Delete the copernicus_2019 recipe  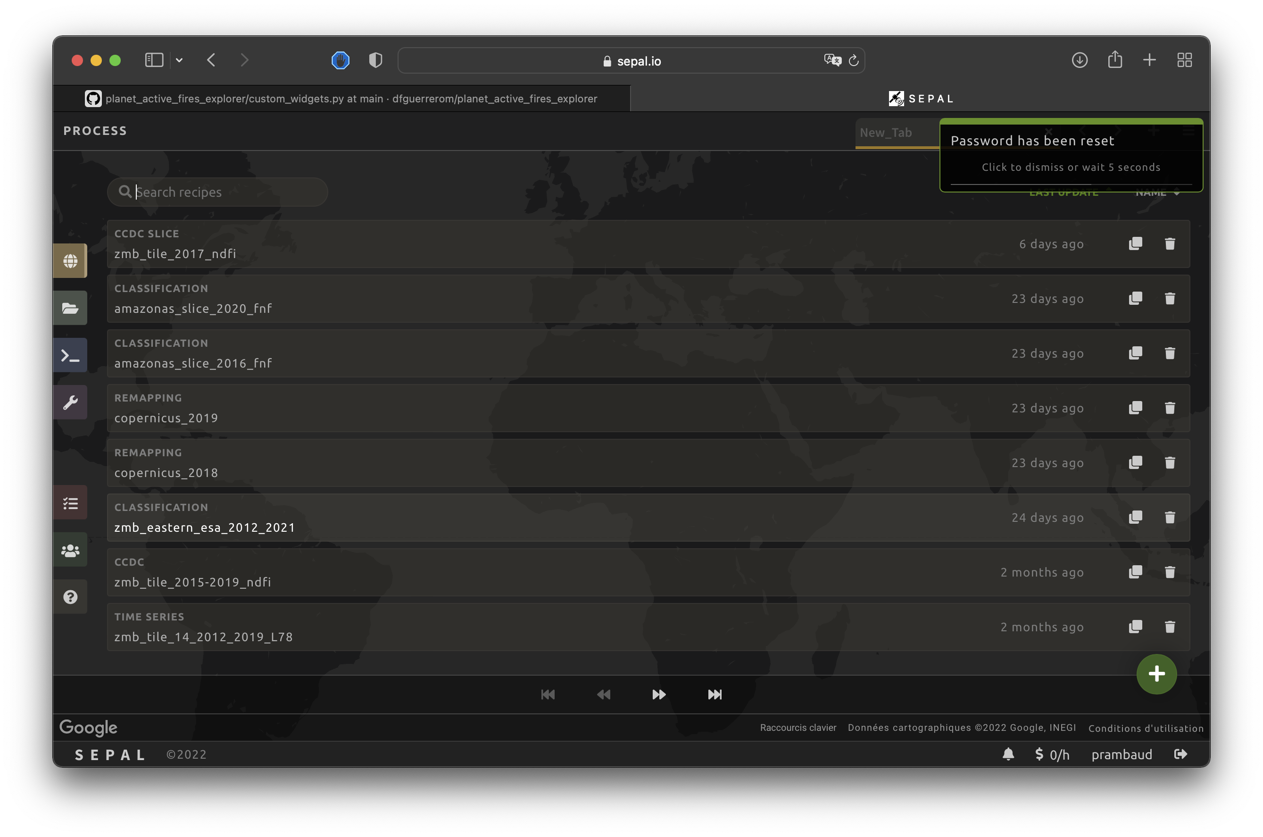click(1170, 409)
